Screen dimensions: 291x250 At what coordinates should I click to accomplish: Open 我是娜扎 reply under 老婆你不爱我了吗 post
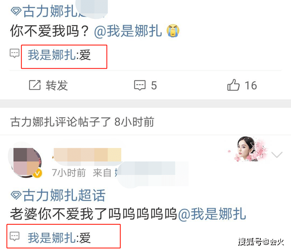59,238
